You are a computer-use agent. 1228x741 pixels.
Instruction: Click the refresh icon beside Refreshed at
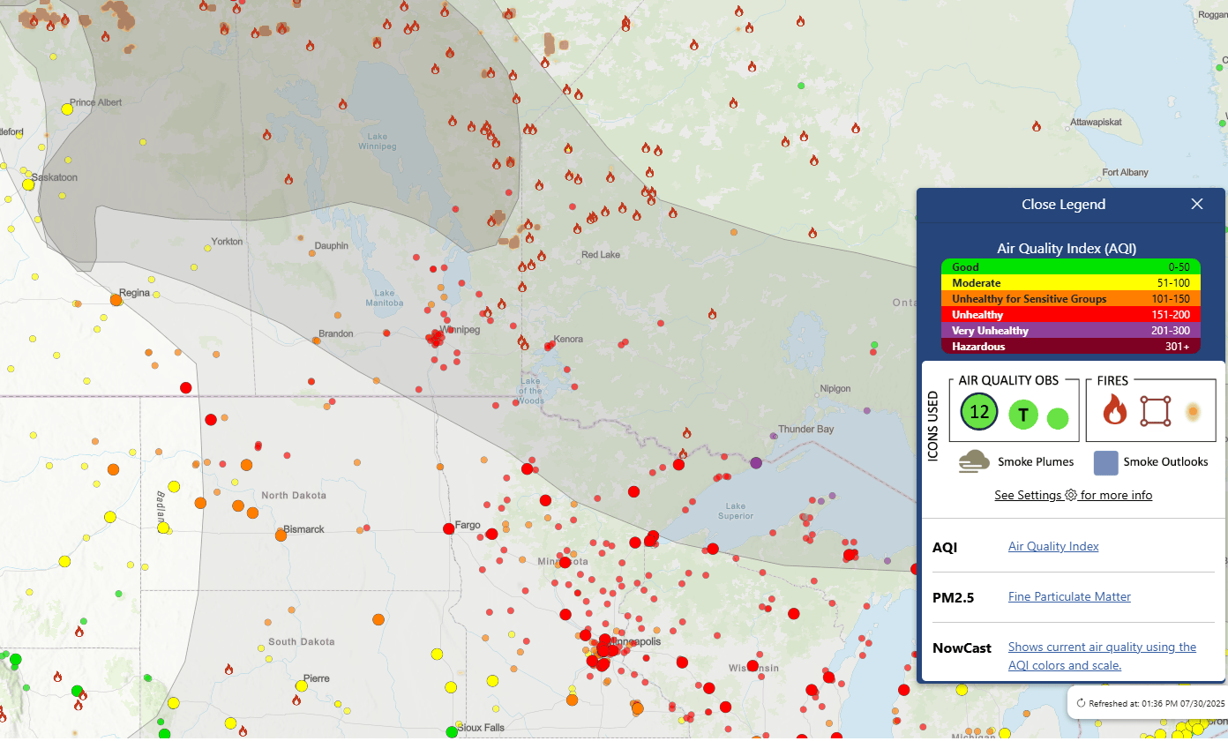tap(1081, 703)
